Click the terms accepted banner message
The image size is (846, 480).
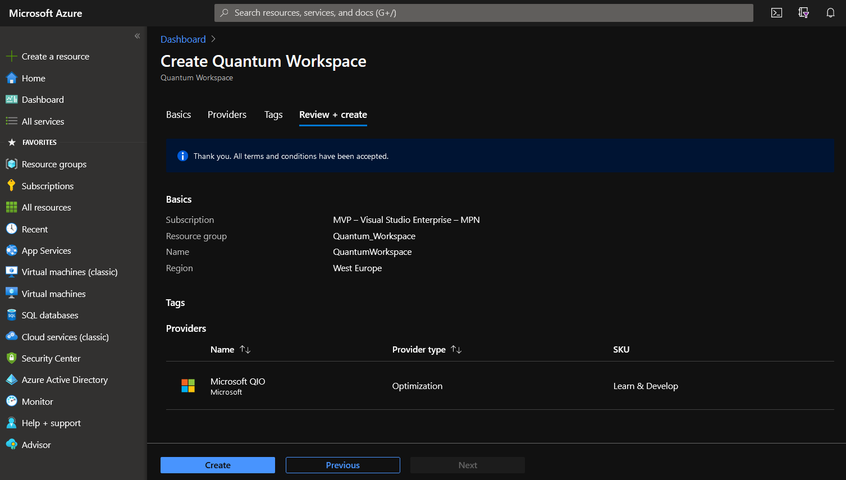(x=291, y=156)
